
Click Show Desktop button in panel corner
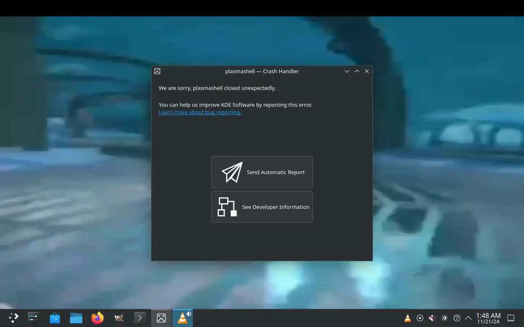point(511,318)
